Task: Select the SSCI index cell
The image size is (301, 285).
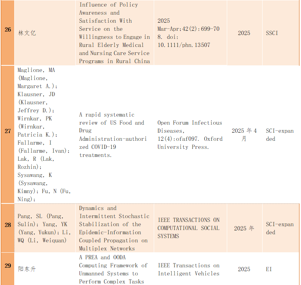Action: coord(272,33)
